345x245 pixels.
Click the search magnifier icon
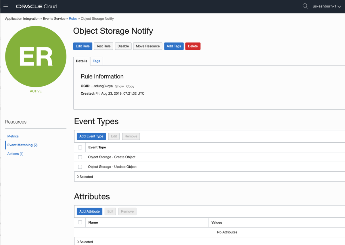click(305, 6)
